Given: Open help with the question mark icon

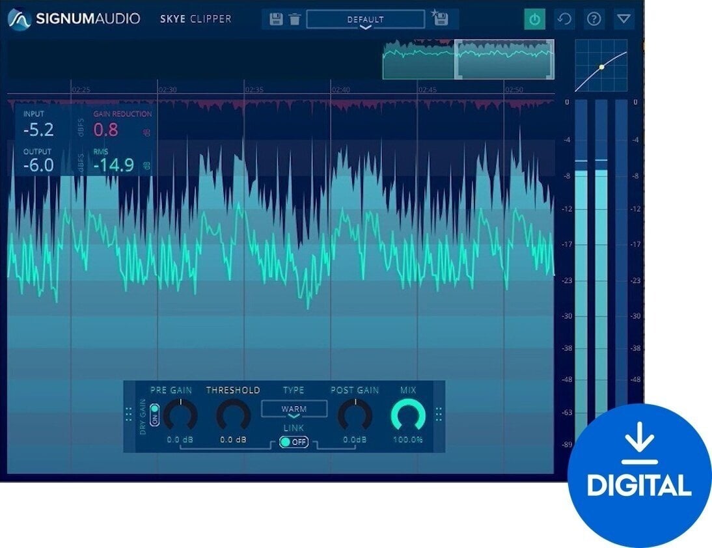Looking at the screenshot, I should point(594,19).
